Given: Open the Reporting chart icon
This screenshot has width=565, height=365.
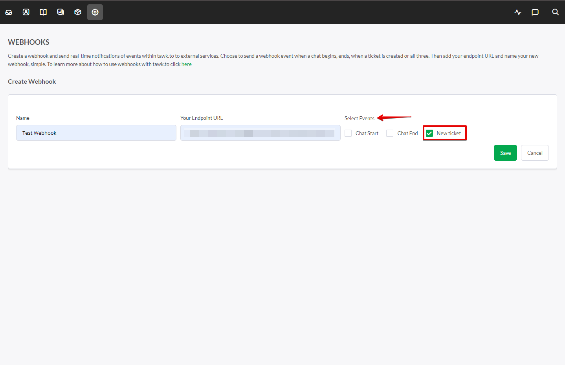Looking at the screenshot, I should point(61,12).
